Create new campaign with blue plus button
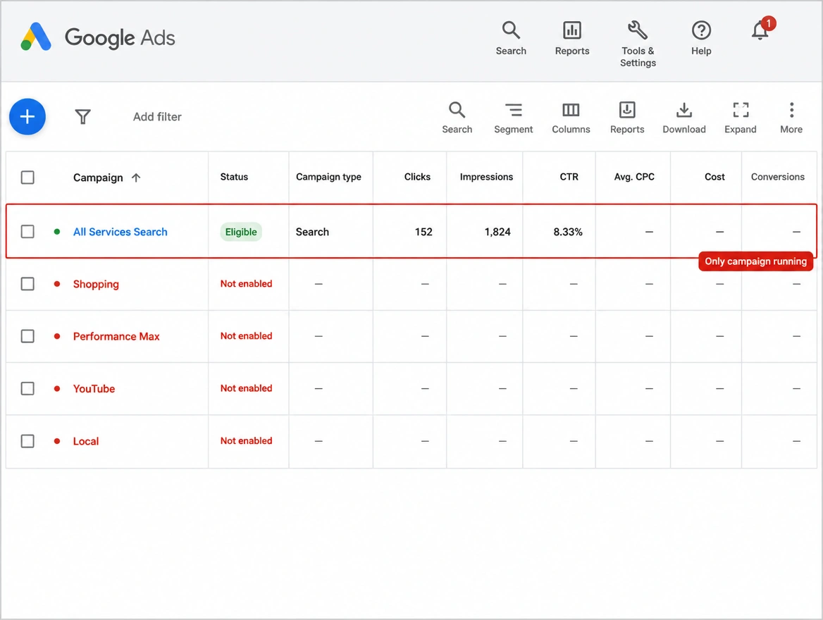Image resolution: width=823 pixels, height=620 pixels. click(27, 116)
